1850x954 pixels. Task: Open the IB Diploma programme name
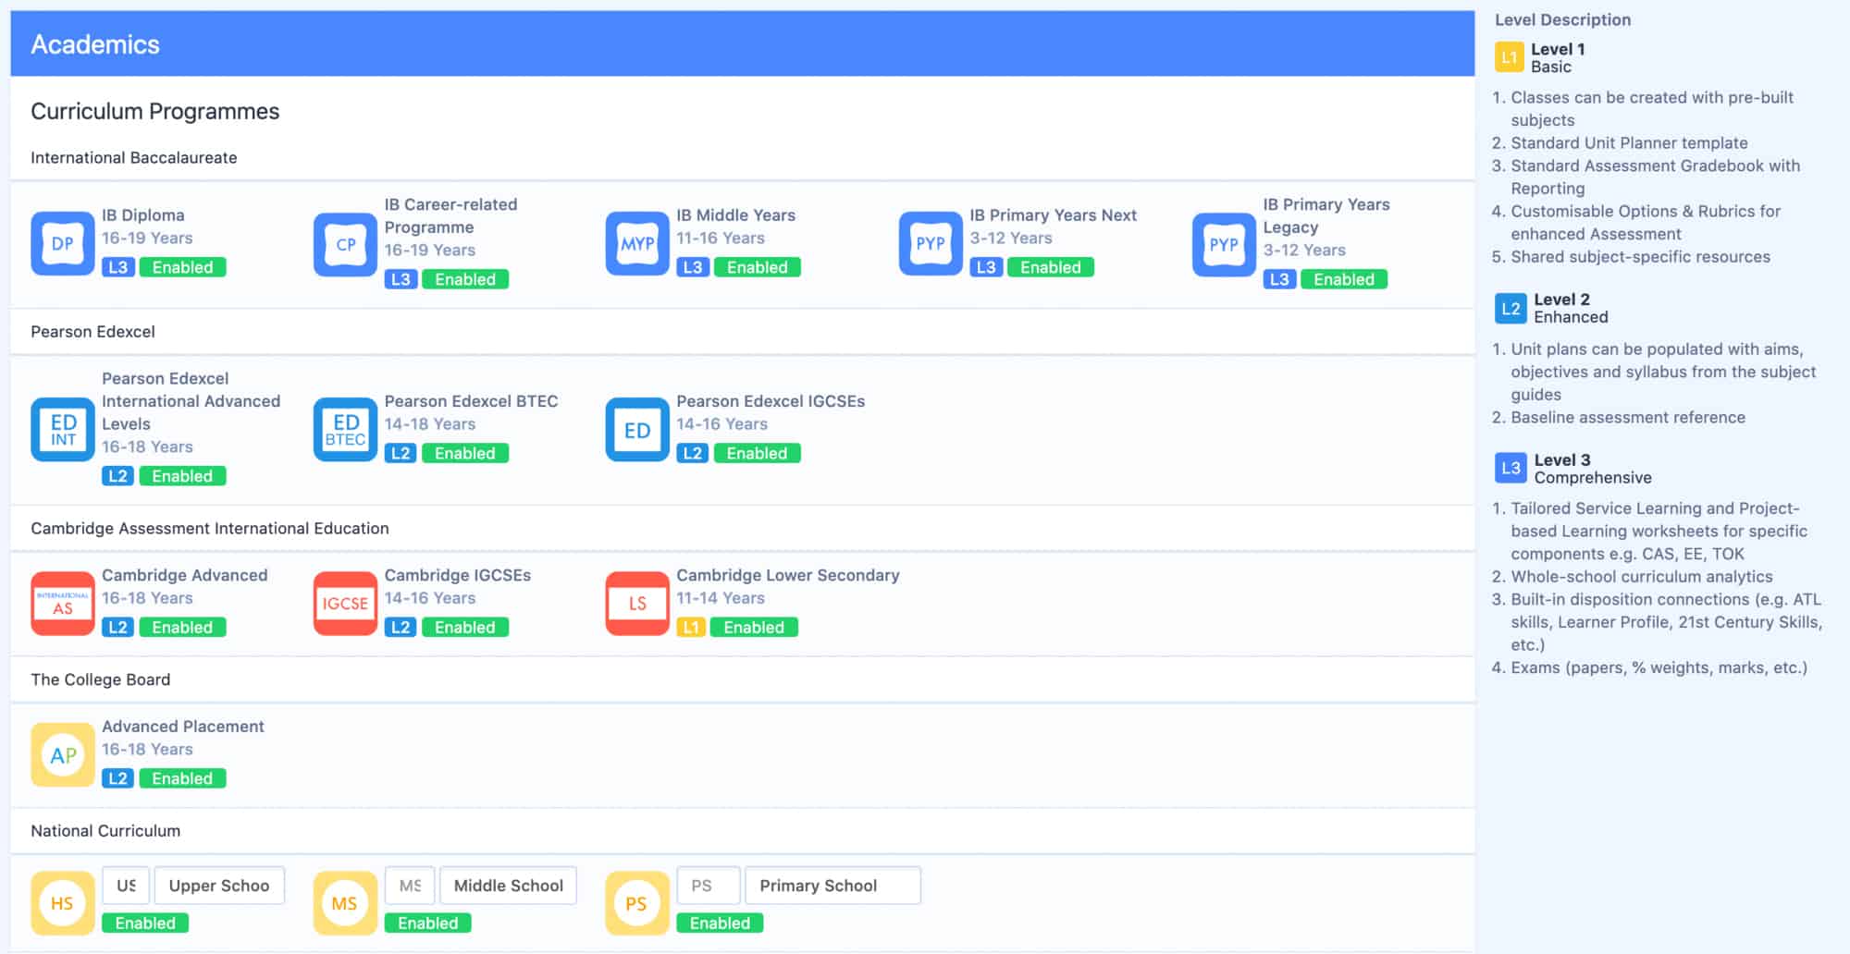click(143, 215)
